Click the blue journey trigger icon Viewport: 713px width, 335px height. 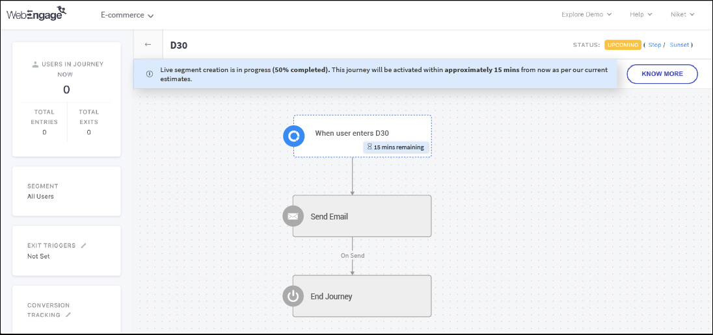[293, 136]
